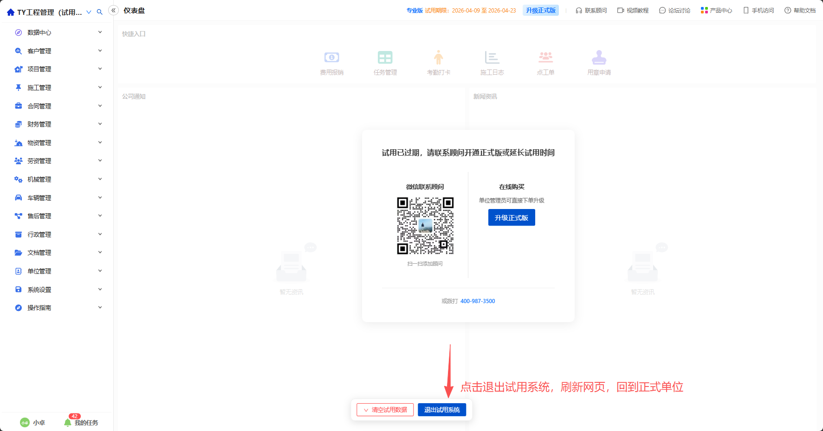The image size is (823, 431).
Task: Click the 系统设置 disk icon
Action: coord(19,290)
